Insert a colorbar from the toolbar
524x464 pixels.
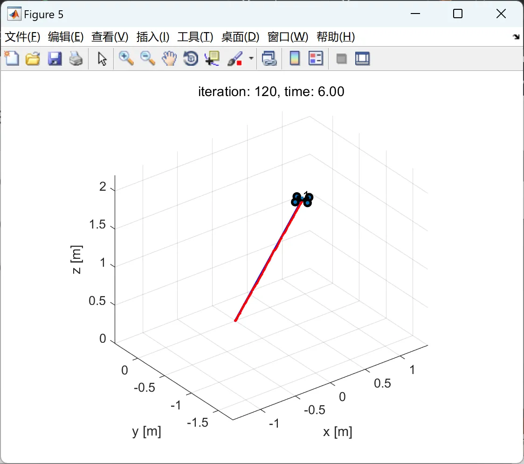pyautogui.click(x=295, y=58)
